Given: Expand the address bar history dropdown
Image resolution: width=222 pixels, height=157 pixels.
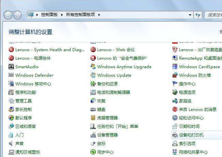Looking at the screenshot, I should click(190, 15).
